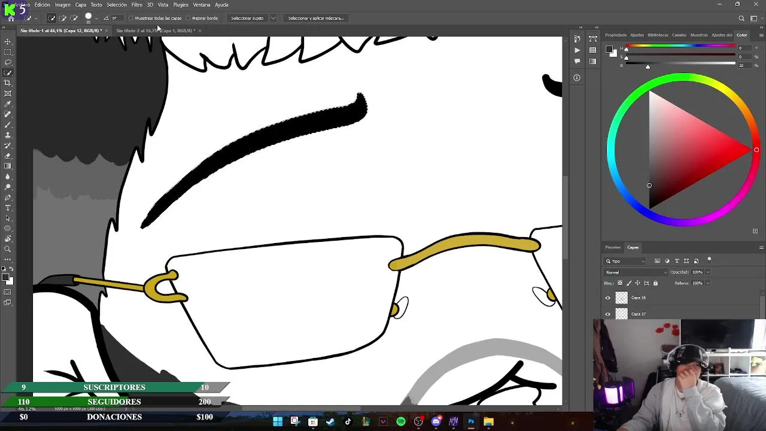Toggle lock transparent pixels
The height and width of the screenshot is (431, 766).
[x=621, y=283]
